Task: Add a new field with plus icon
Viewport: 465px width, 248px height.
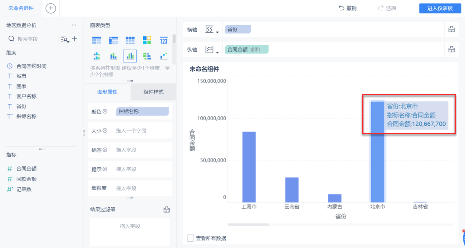Action: 74,39
